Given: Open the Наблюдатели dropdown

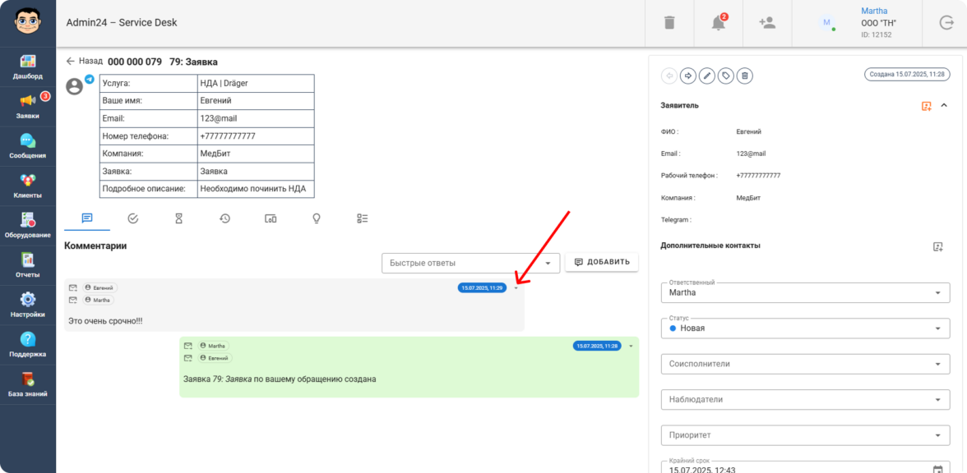Looking at the screenshot, I should (x=806, y=400).
